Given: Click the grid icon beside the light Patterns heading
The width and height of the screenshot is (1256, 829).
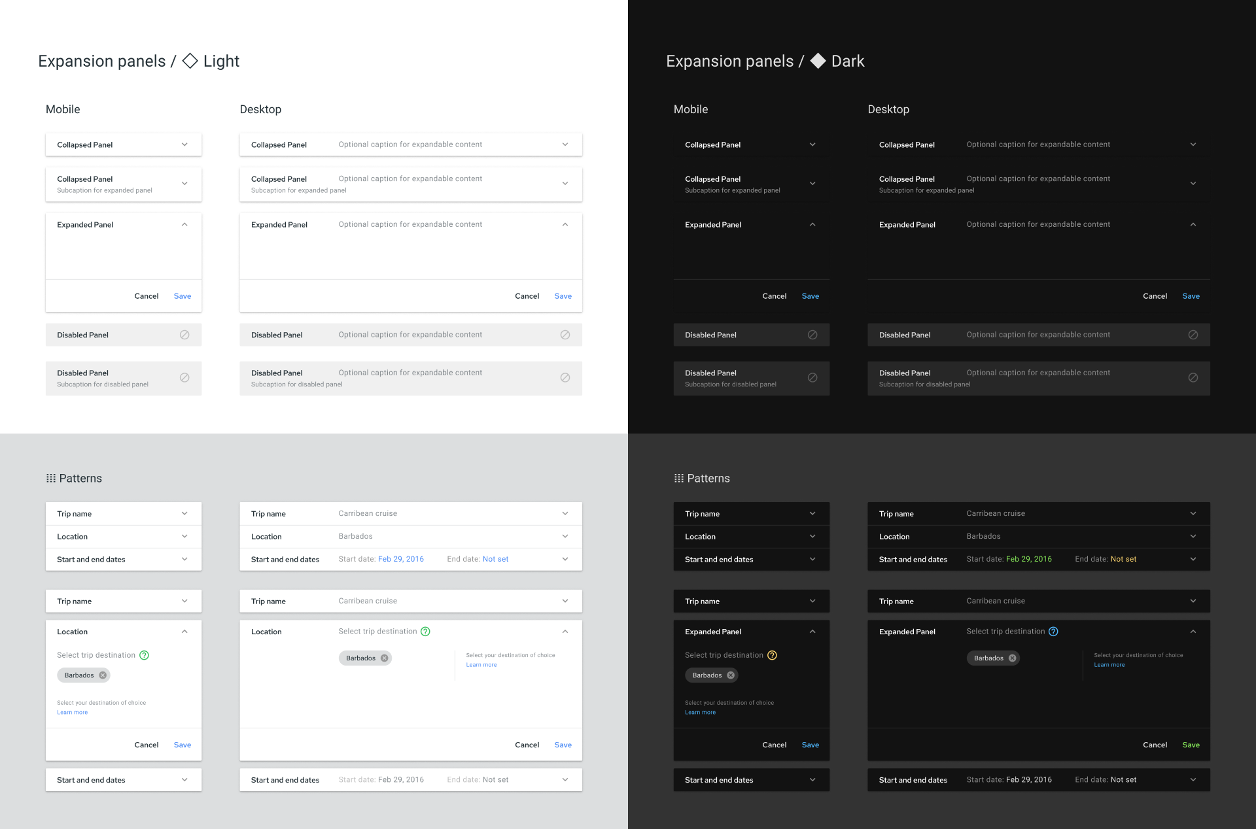Looking at the screenshot, I should coord(50,478).
